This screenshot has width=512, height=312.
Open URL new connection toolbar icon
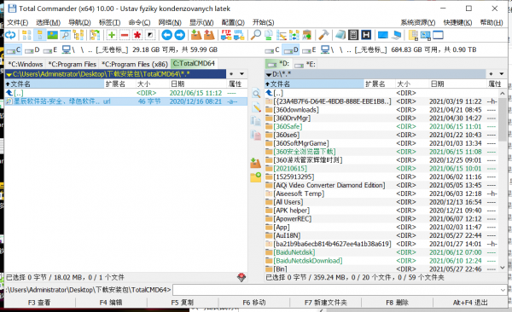pos(239,35)
